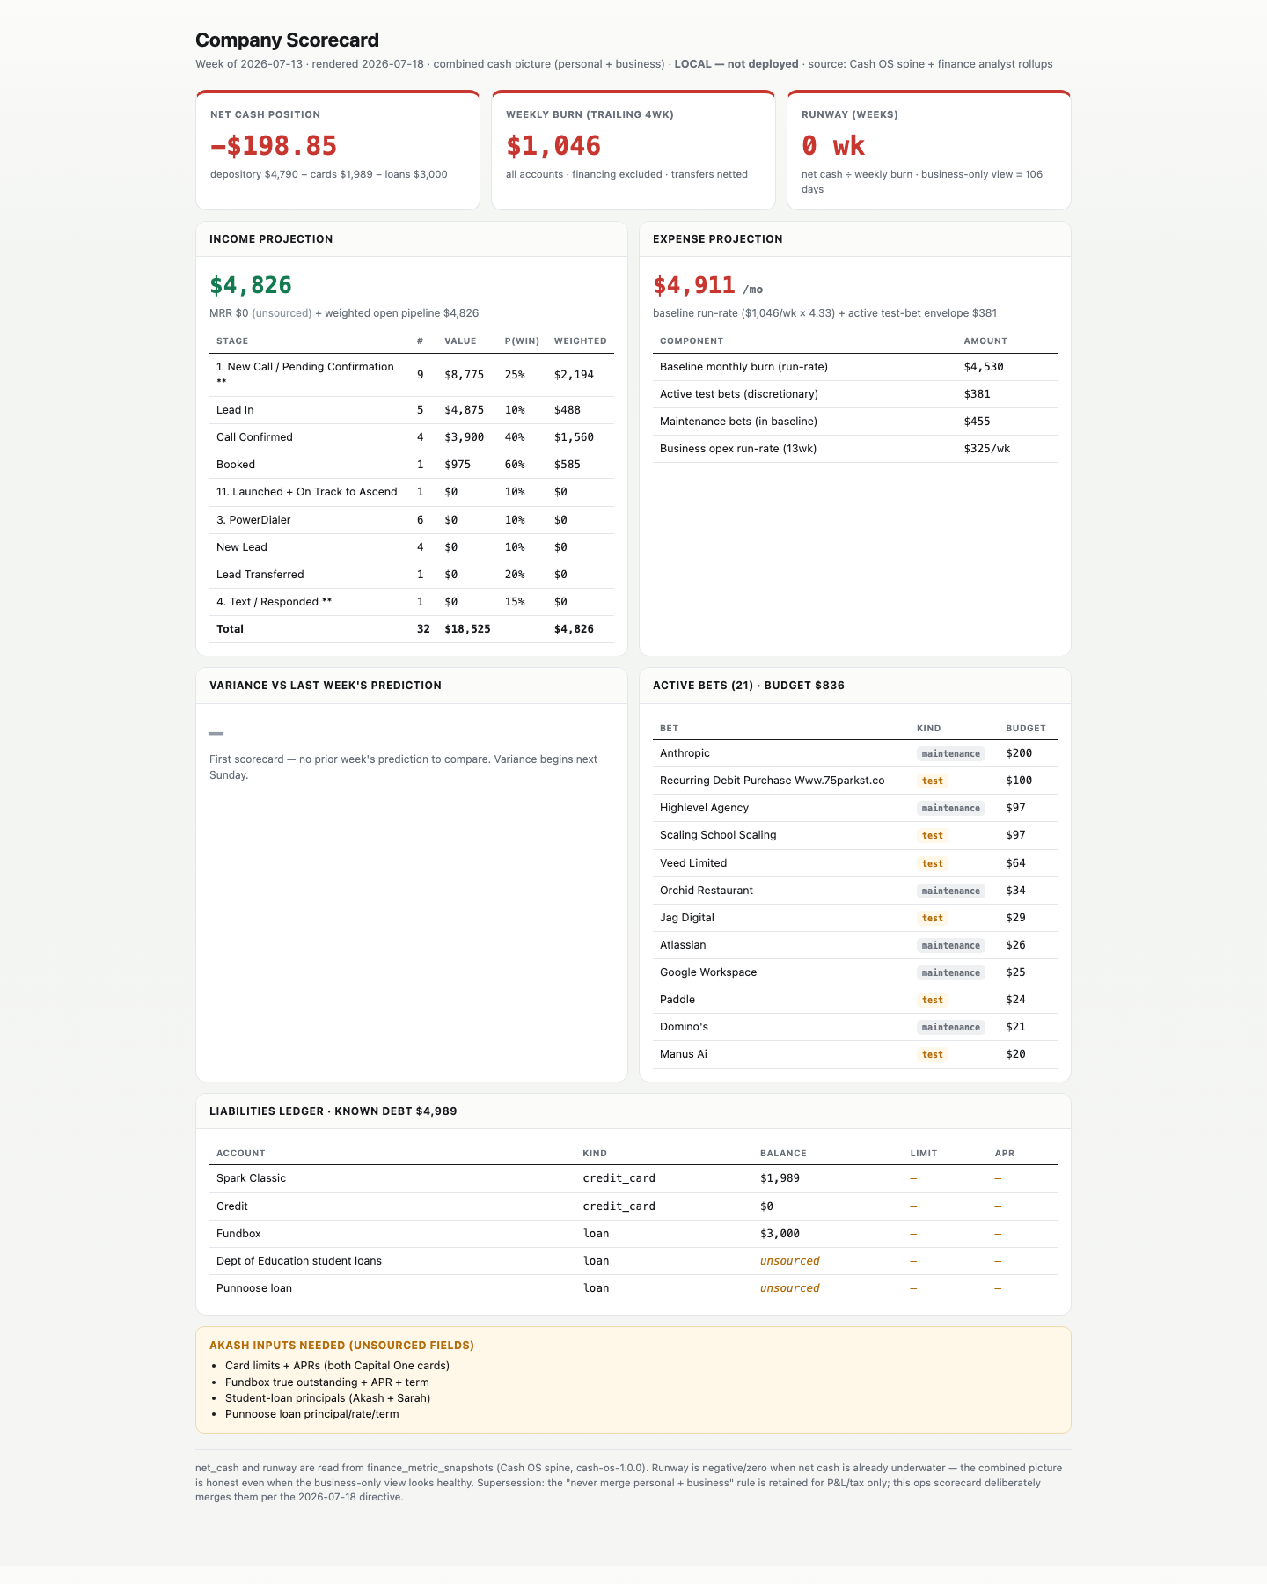The height and width of the screenshot is (1584, 1267).
Task: Click the weekly burn value $1,046
Action: point(553,145)
